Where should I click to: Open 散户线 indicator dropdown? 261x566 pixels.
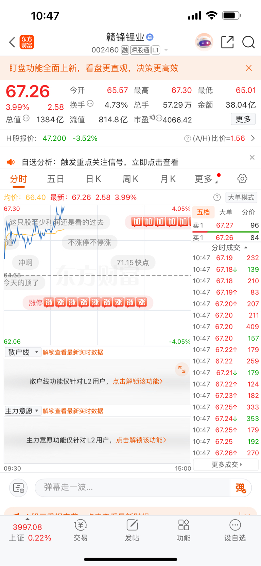point(23,352)
